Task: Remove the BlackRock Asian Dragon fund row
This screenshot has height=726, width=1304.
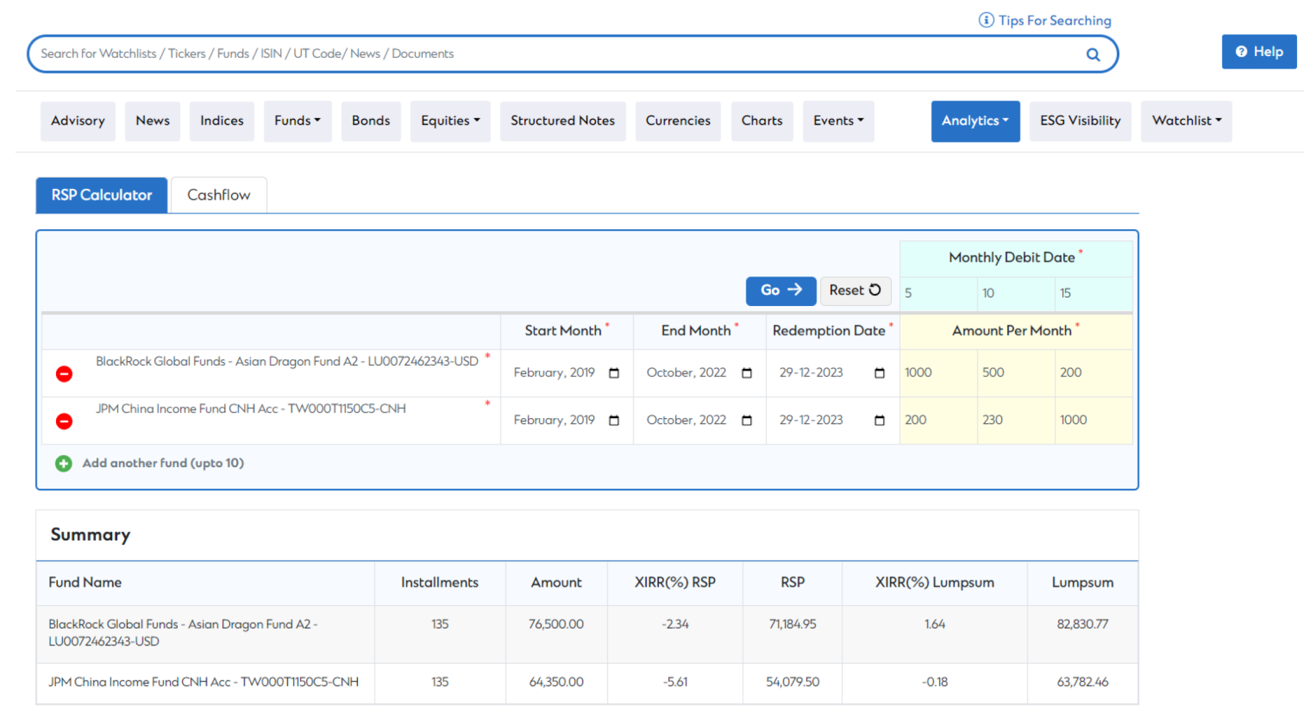Action: point(64,373)
